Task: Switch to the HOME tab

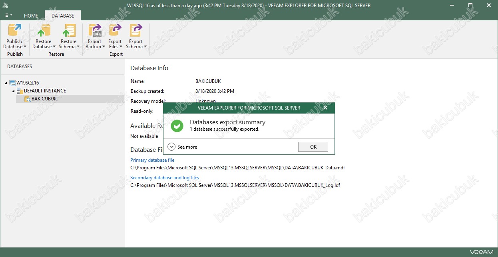Action: point(31,16)
